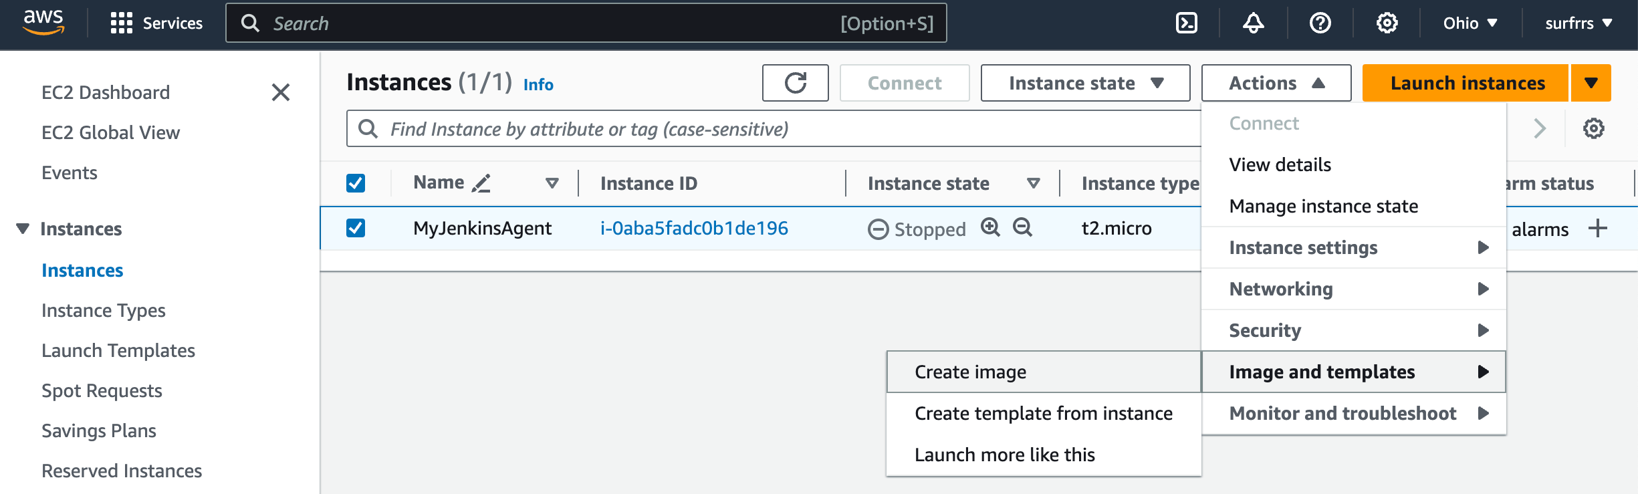The image size is (1638, 494).
Task: Choose Create template from instance
Action: (x=1043, y=413)
